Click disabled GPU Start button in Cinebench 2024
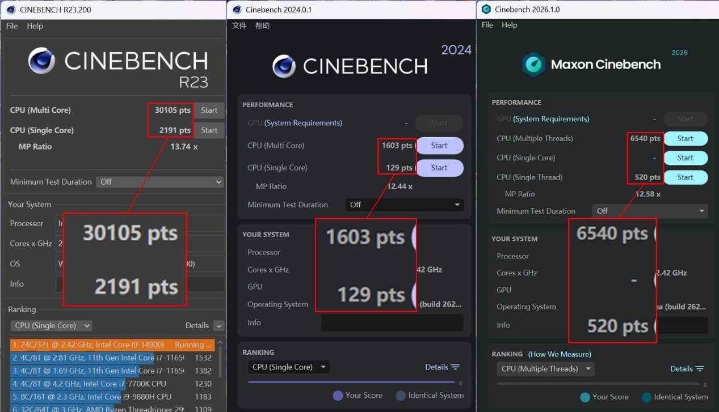Viewport: 719px width, 412px height. pos(439,123)
